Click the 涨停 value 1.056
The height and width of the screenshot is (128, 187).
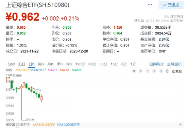click(x=118, y=27)
